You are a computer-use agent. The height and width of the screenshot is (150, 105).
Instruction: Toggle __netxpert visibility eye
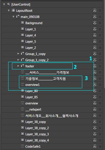tap(95, 109)
